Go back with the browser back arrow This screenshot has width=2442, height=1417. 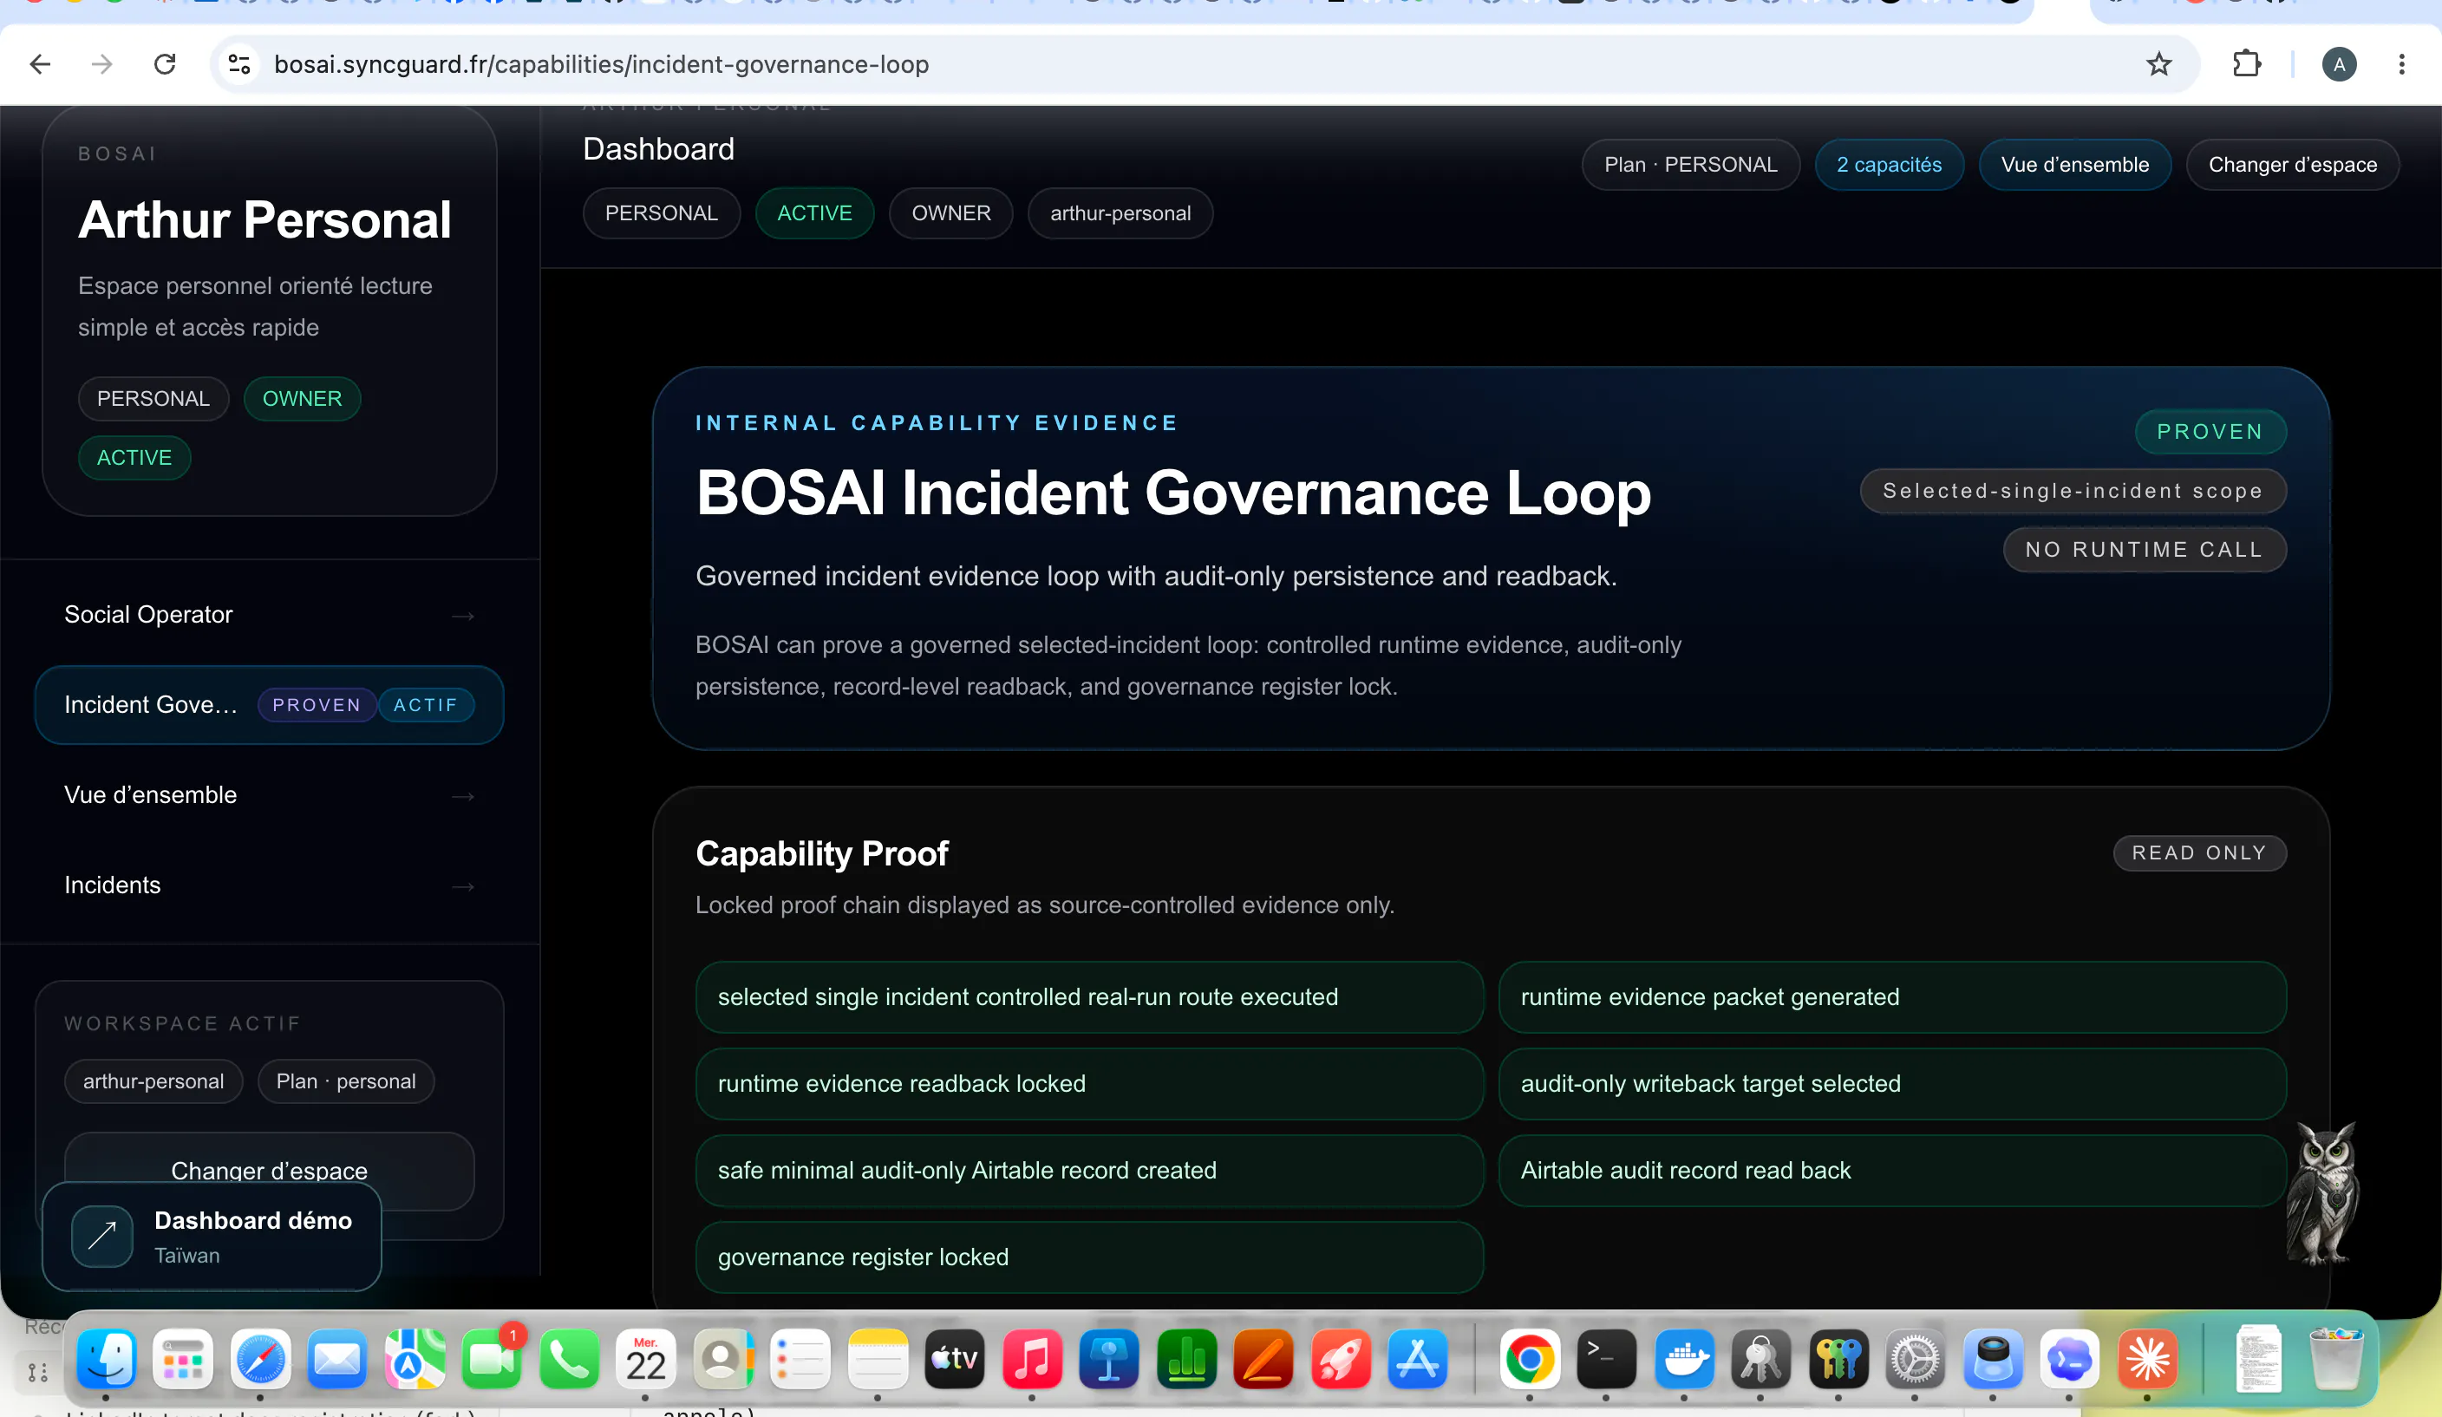40,64
